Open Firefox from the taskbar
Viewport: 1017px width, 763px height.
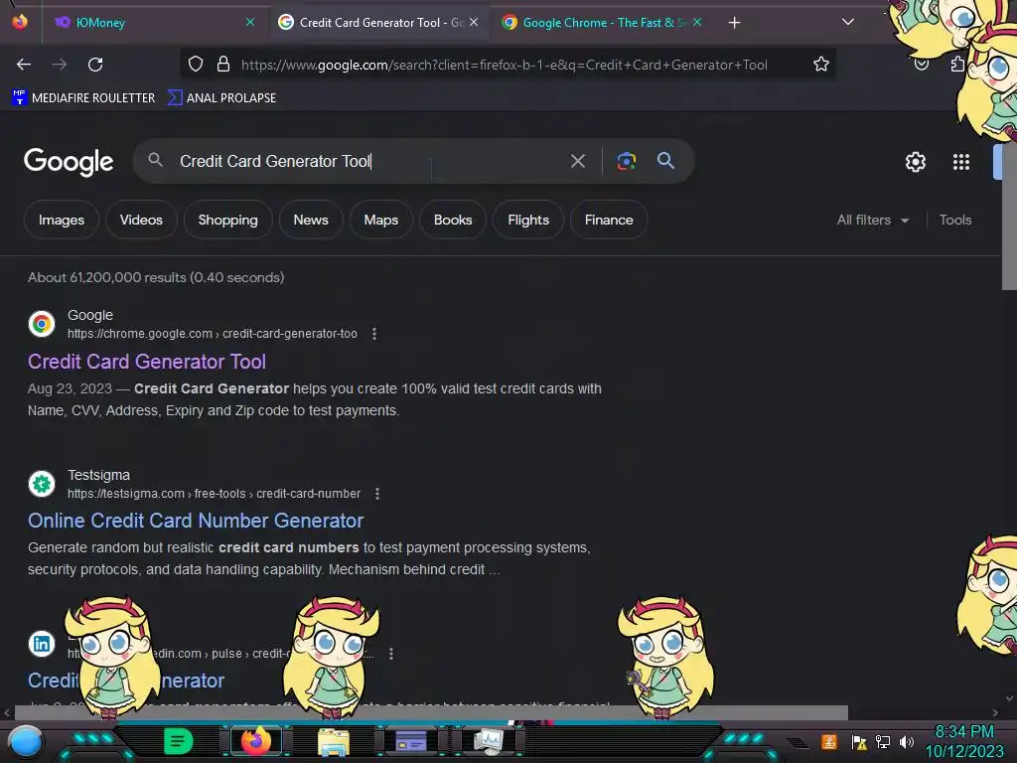[x=255, y=741]
